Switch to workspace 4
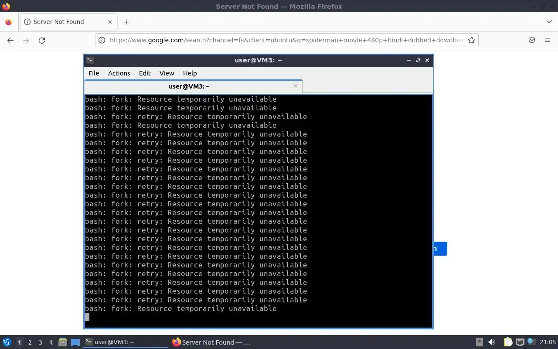The image size is (558, 349). point(51,342)
